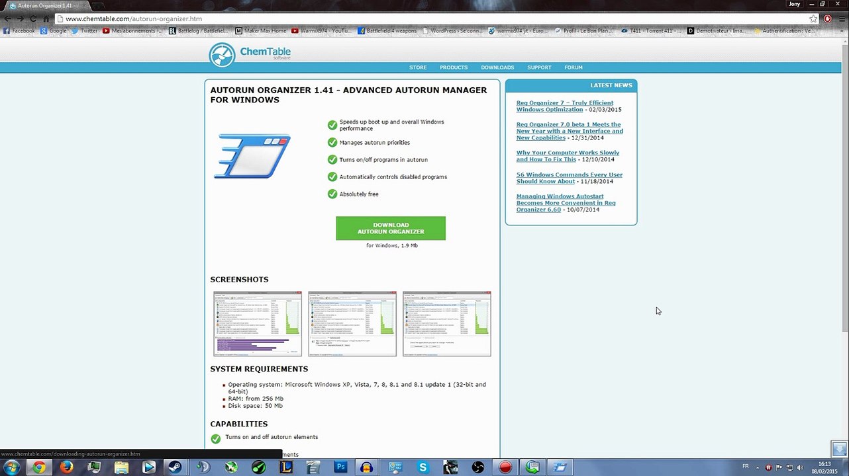Open the Reg Organizer 7 Truly Efficient news link

point(565,106)
